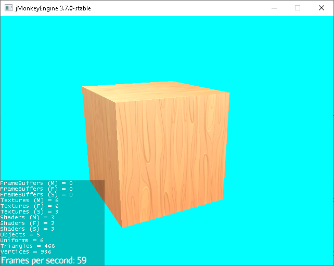
Task: Click the jMonkeyEngine window app icon
Action: click(8, 8)
